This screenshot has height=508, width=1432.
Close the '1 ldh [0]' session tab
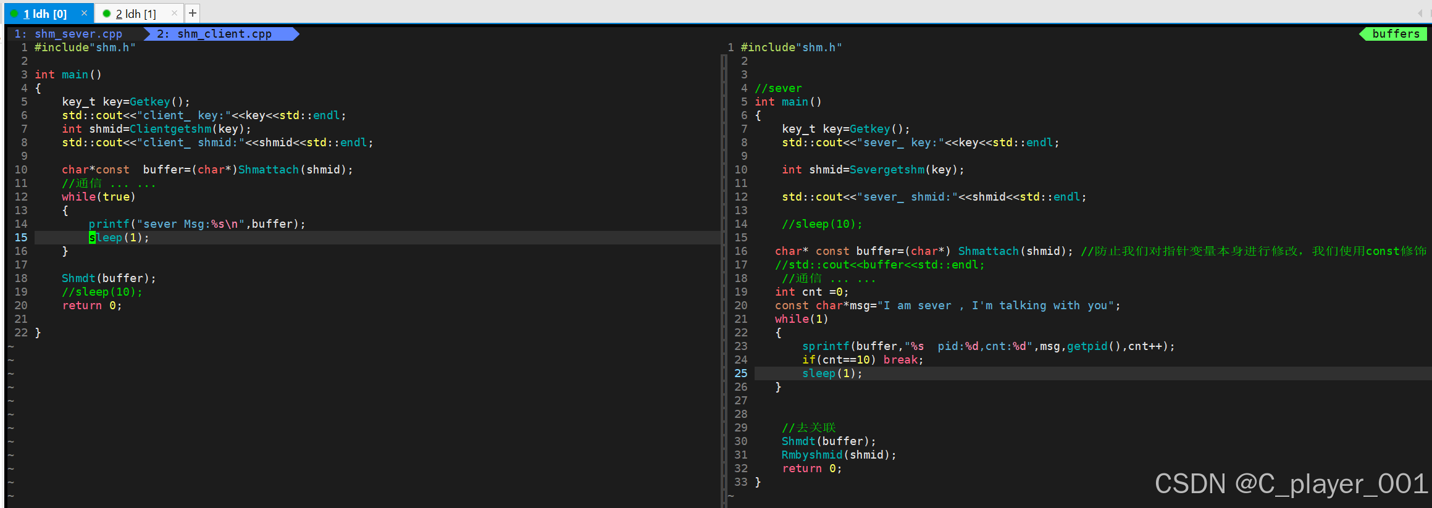click(85, 13)
